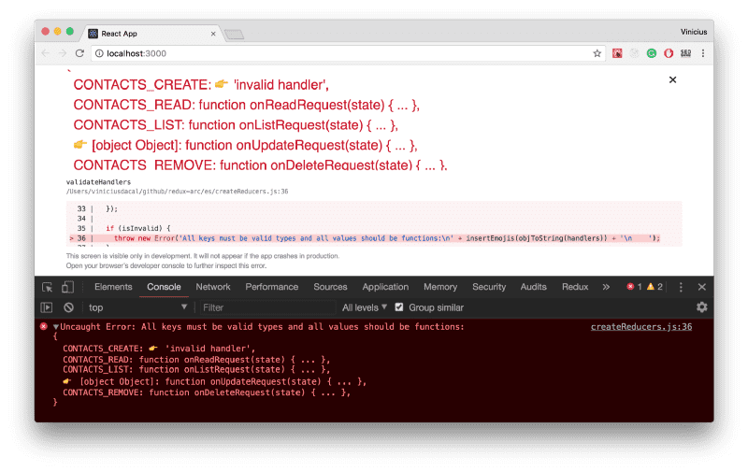Show the console sidebar
748x471 pixels.
[47, 307]
